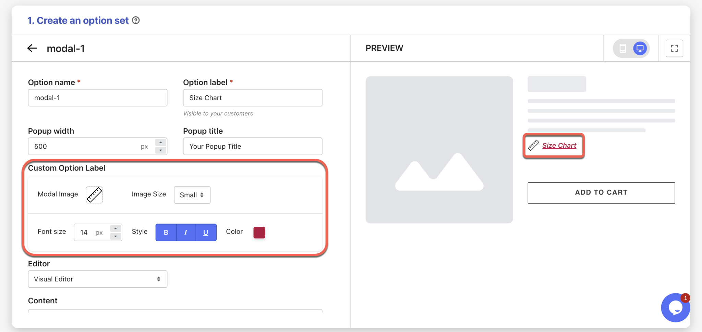Disable underline styling
Viewport: 702px width, 332px height.
point(205,232)
